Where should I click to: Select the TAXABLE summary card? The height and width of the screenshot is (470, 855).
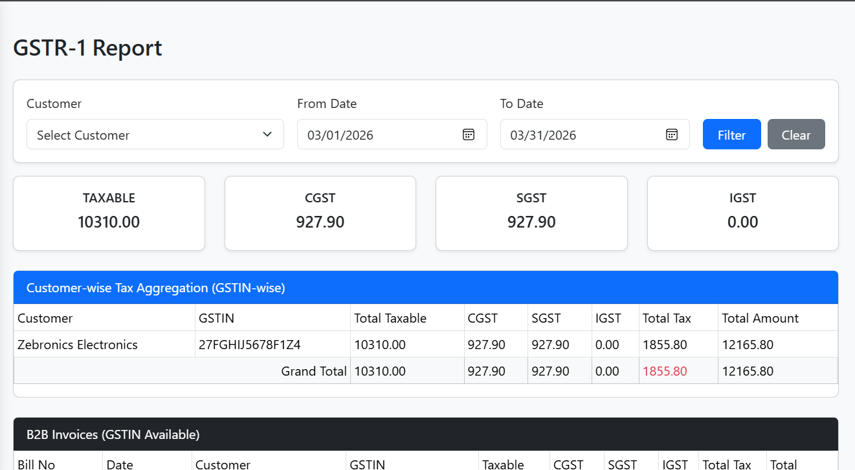109,213
